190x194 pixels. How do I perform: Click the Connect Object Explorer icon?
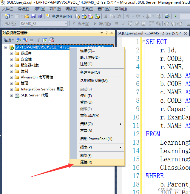click(x=18, y=40)
